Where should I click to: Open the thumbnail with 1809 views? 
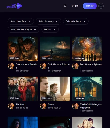coord(23,49)
